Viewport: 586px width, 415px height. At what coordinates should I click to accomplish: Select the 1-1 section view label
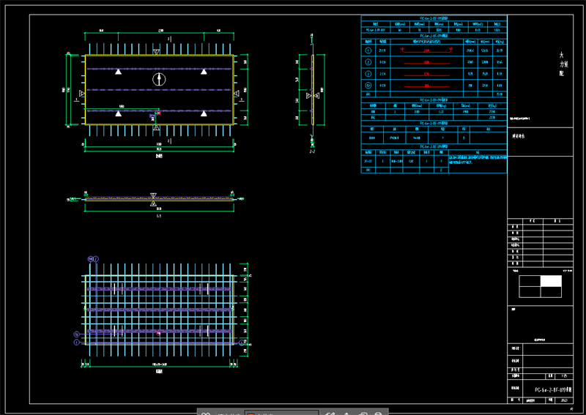click(x=159, y=216)
